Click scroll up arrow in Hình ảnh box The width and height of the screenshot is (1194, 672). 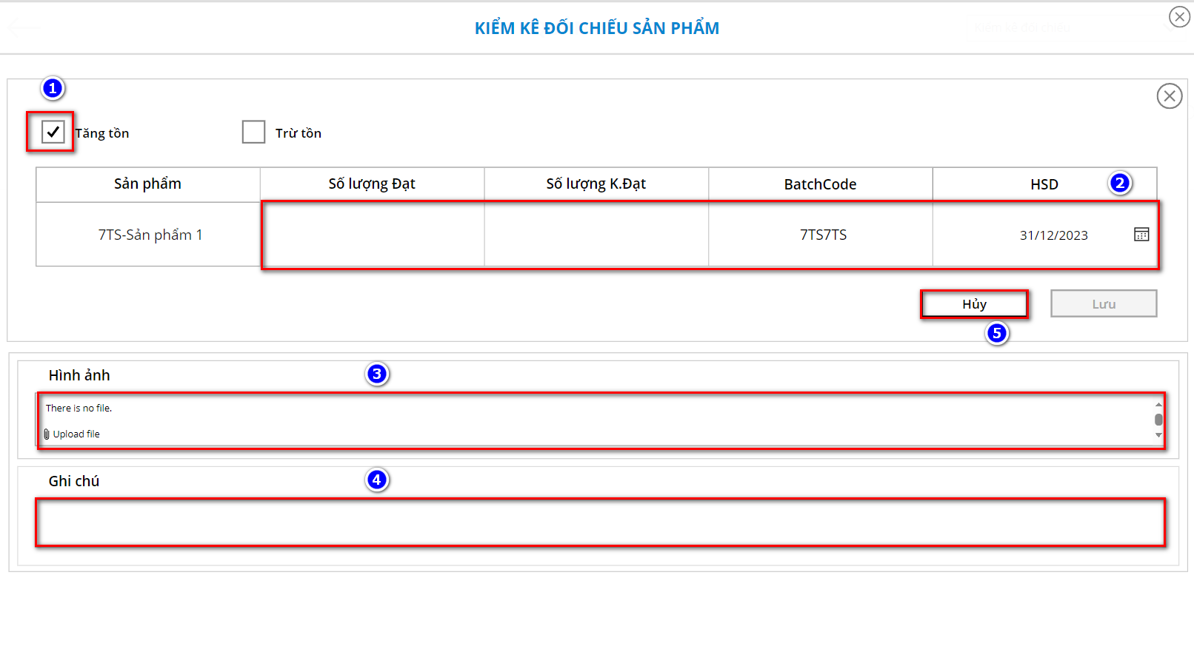click(x=1158, y=405)
